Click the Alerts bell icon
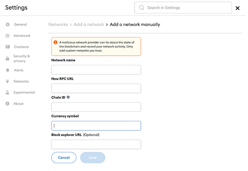 7,70
